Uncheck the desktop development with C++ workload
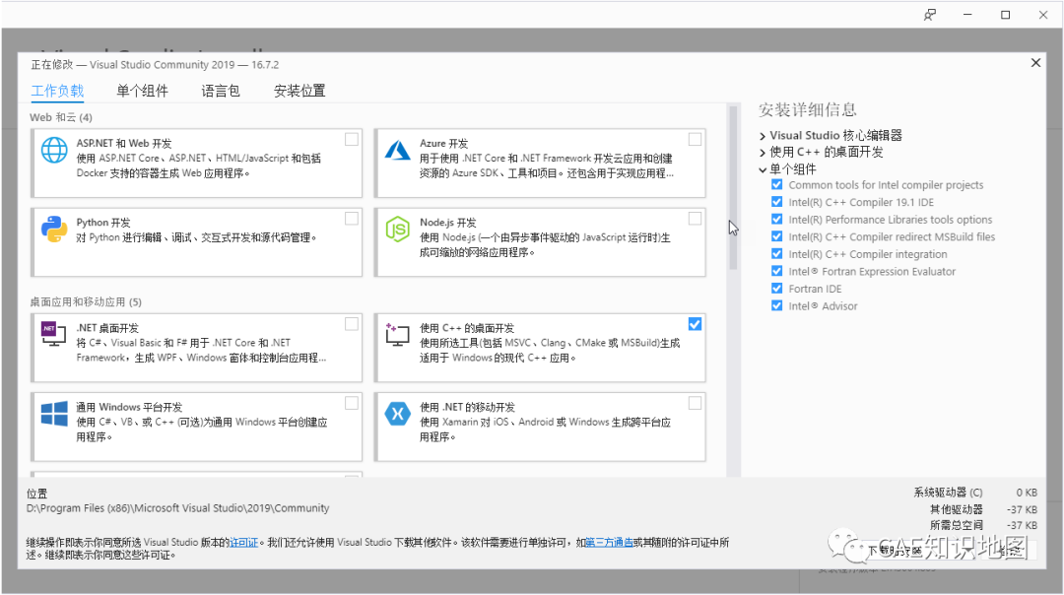 coord(695,324)
